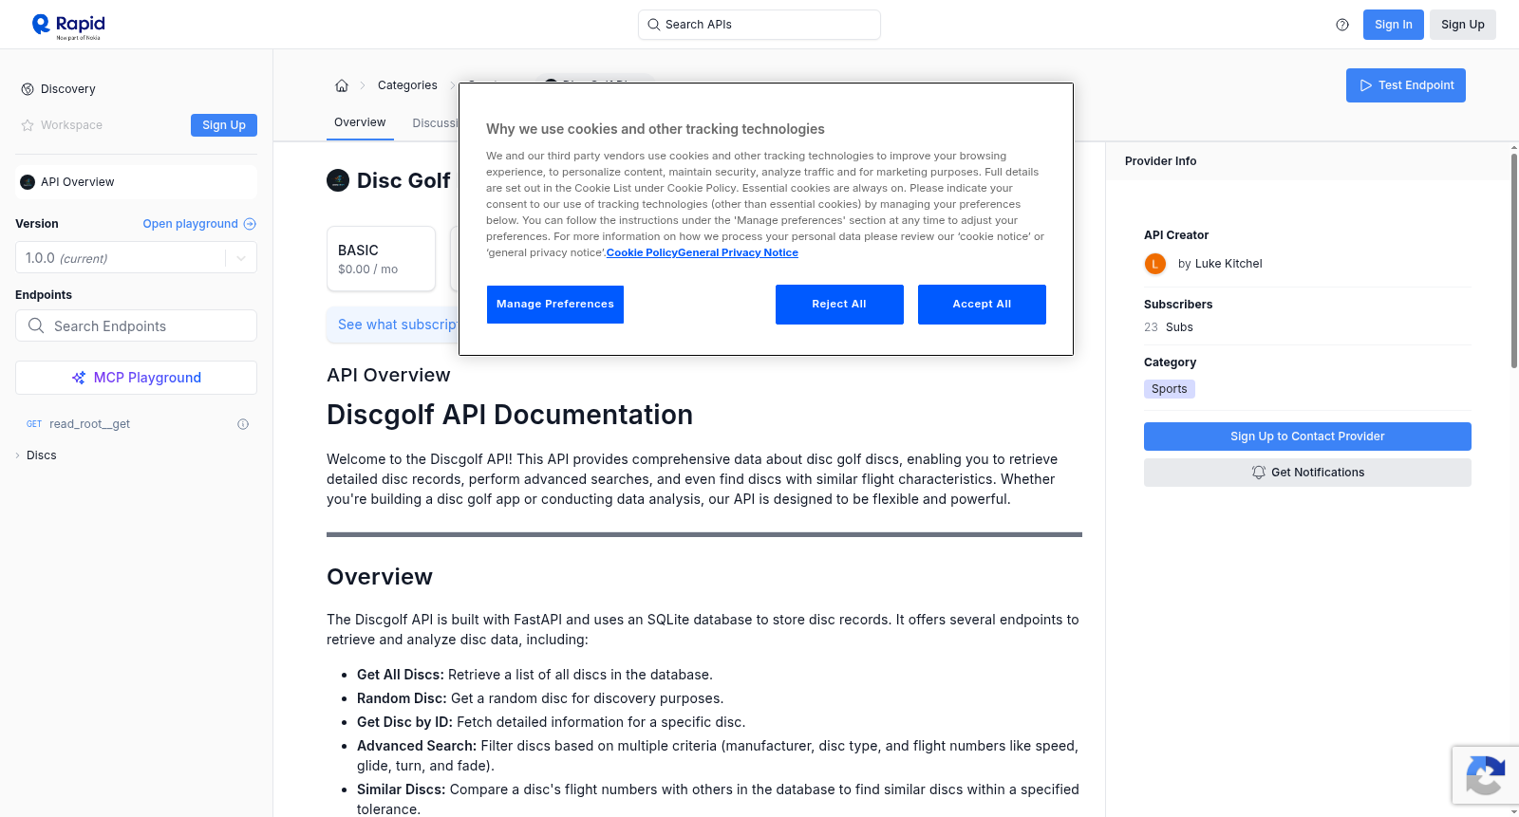This screenshot has width=1519, height=817.
Task: Focus the Search APIs field
Action: 759,25
